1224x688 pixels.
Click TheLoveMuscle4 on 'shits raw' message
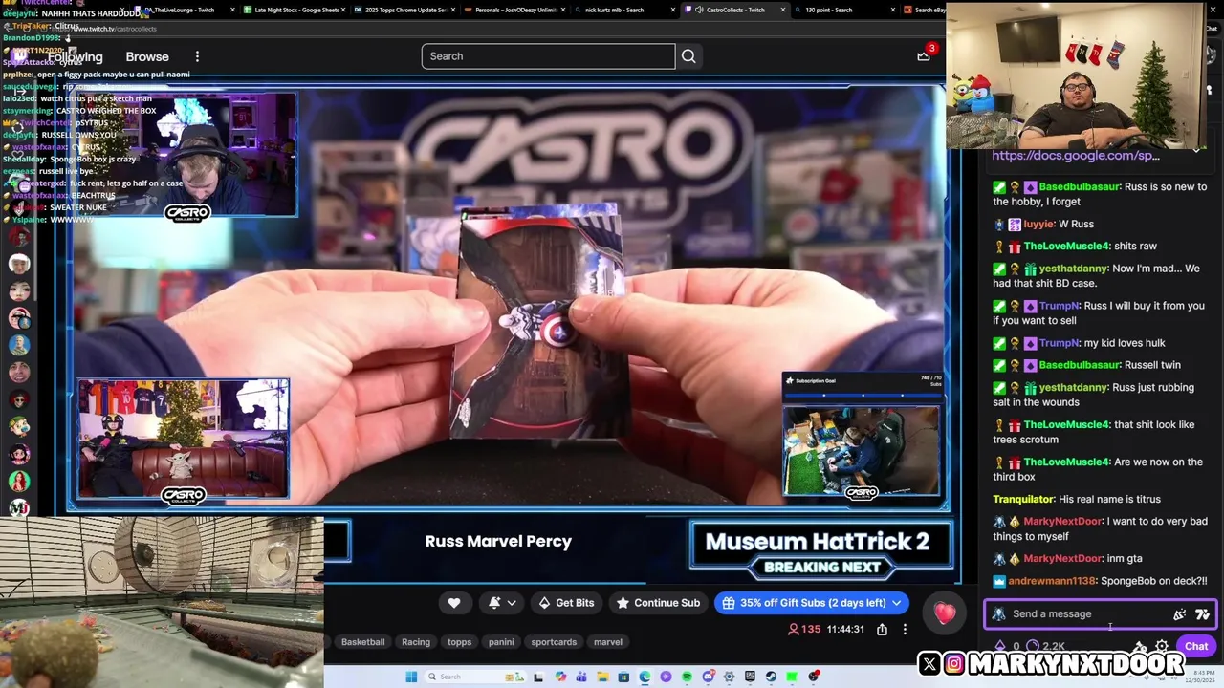tap(1066, 246)
